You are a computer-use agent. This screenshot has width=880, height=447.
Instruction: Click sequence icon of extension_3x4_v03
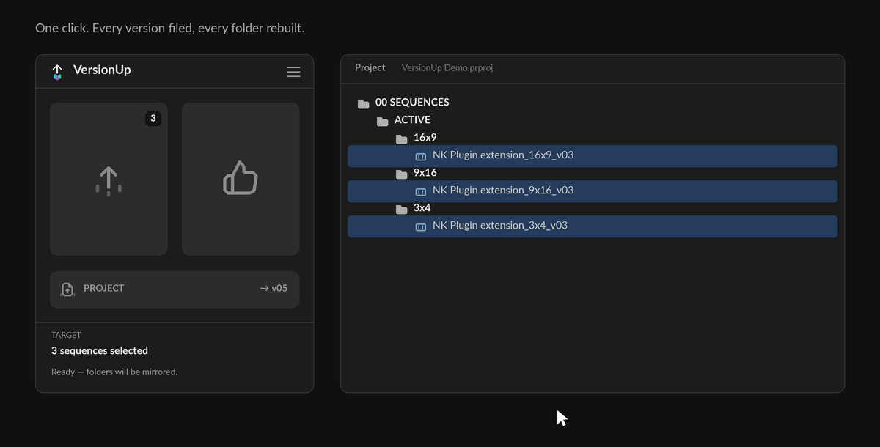coord(421,227)
